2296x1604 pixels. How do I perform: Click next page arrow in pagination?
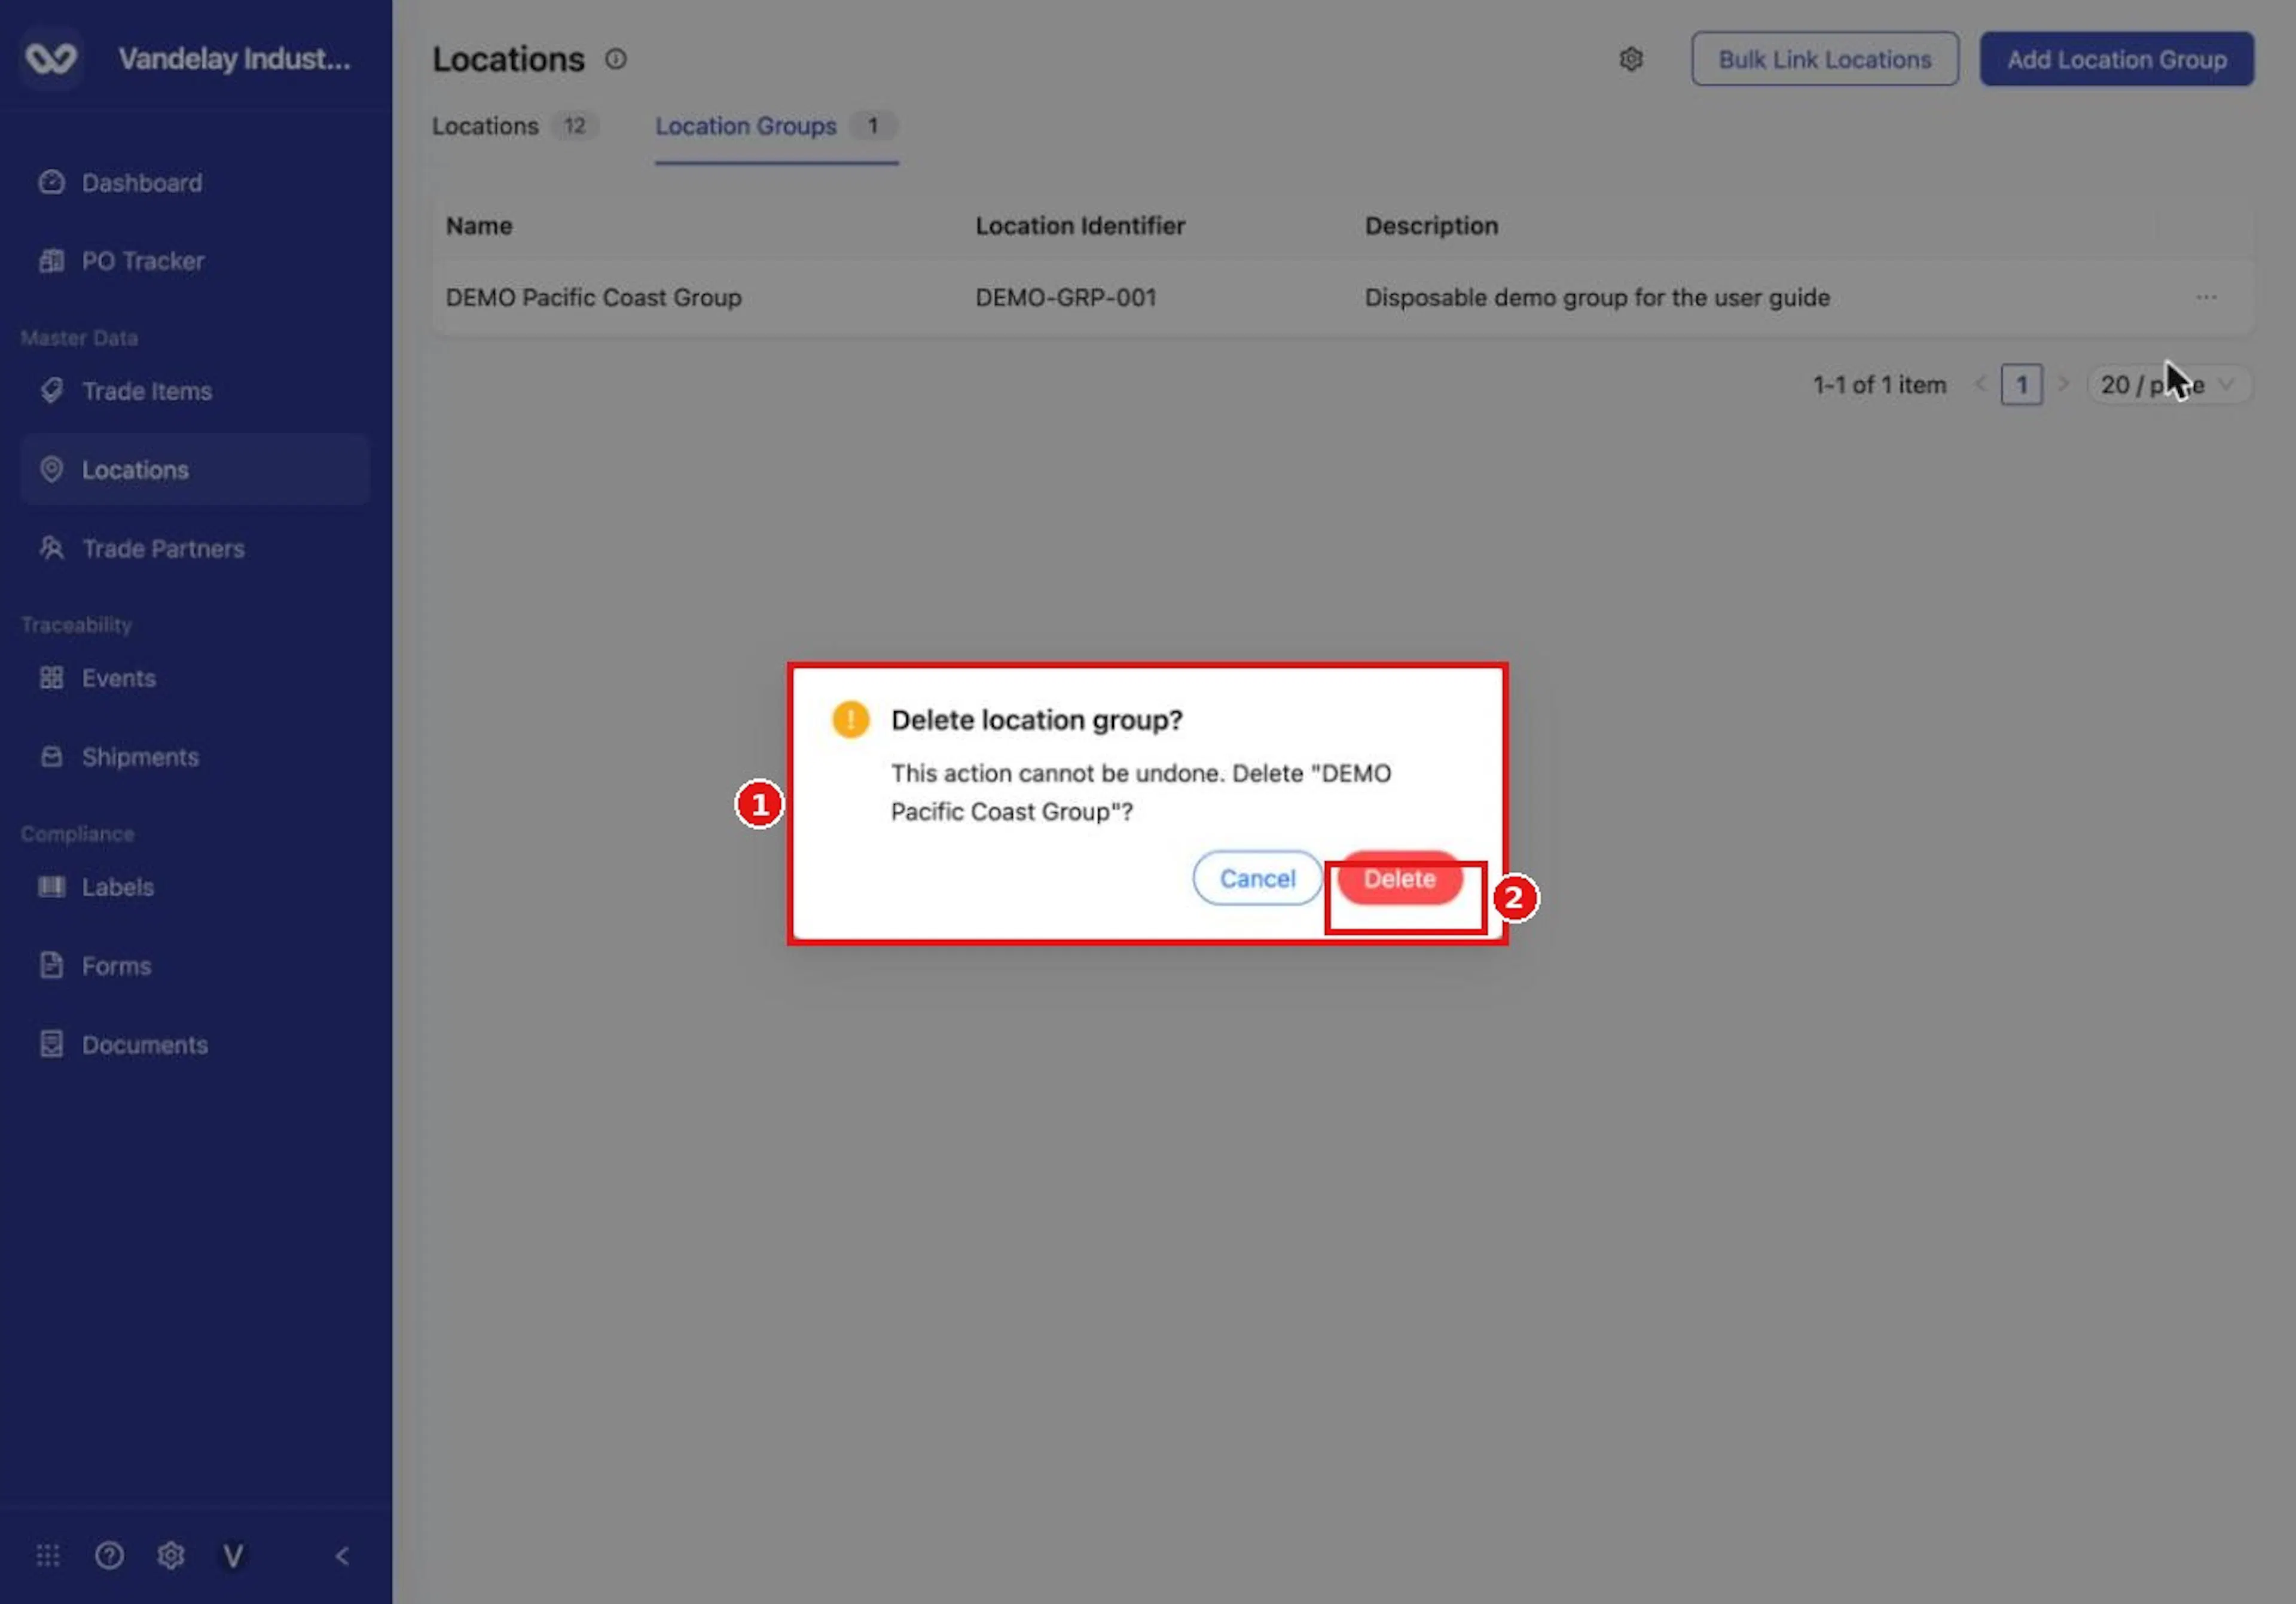[2063, 385]
